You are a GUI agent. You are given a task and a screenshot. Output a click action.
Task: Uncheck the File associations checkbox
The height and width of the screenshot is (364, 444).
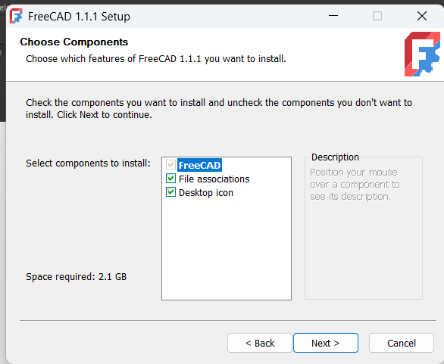coord(170,179)
